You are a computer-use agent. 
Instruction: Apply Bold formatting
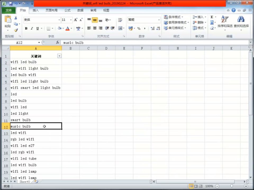tap(26, 28)
